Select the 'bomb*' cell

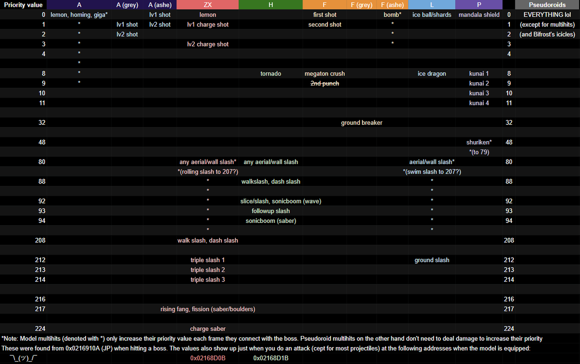(392, 15)
